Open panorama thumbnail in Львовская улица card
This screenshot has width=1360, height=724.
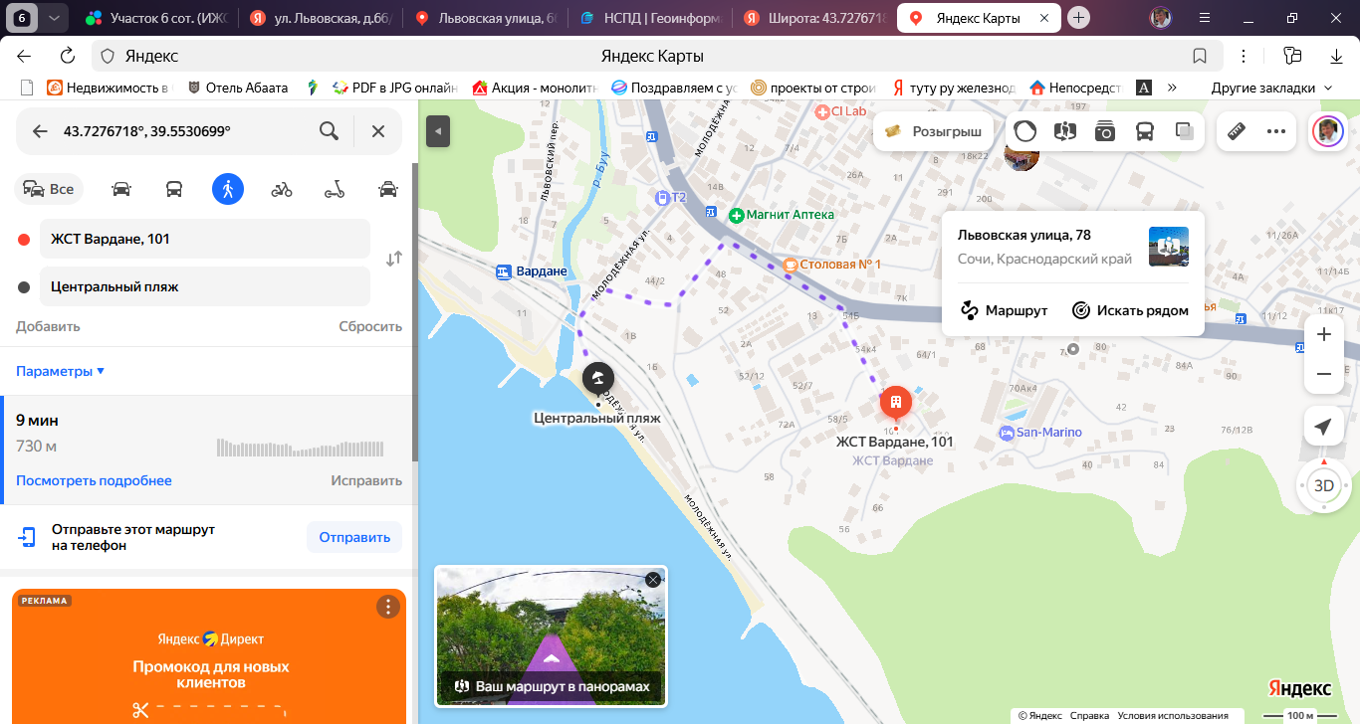click(1169, 247)
